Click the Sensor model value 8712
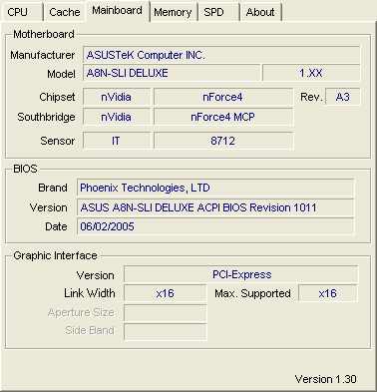The height and width of the screenshot is (392, 377). [x=223, y=141]
